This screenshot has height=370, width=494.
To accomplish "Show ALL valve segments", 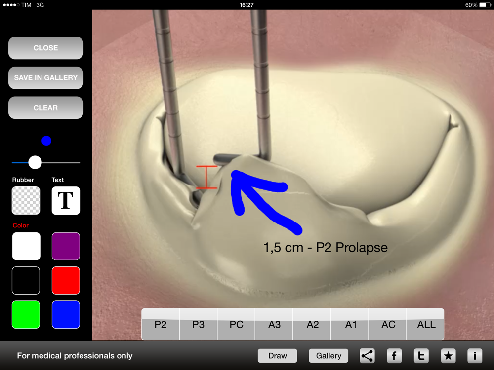I will pos(426,325).
